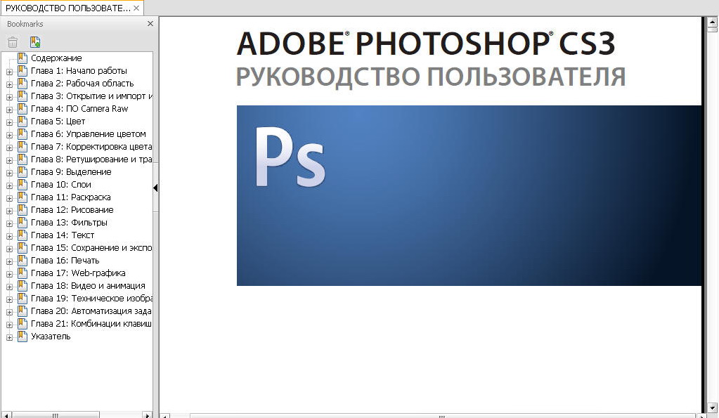Image resolution: width=719 pixels, height=418 pixels.
Task: Click bookmark icon beside Глава 18: Видео и анимация
Action: point(22,285)
